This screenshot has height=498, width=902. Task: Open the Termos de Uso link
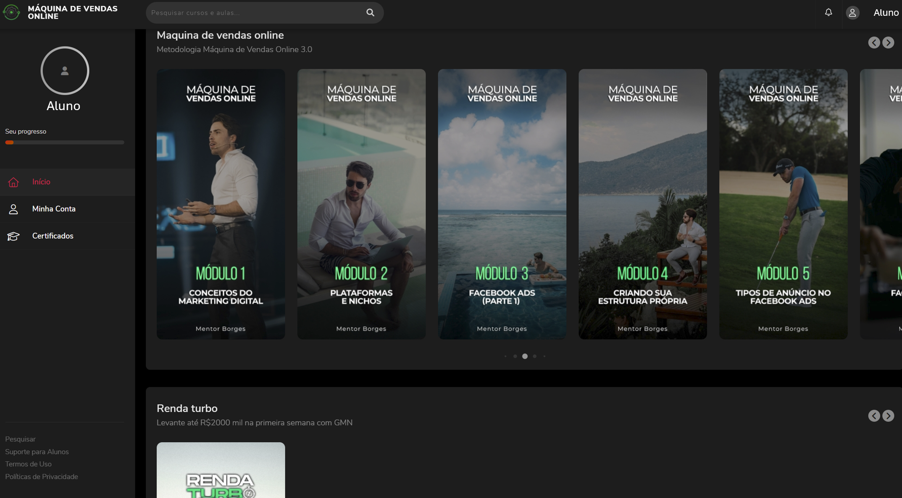click(x=28, y=464)
